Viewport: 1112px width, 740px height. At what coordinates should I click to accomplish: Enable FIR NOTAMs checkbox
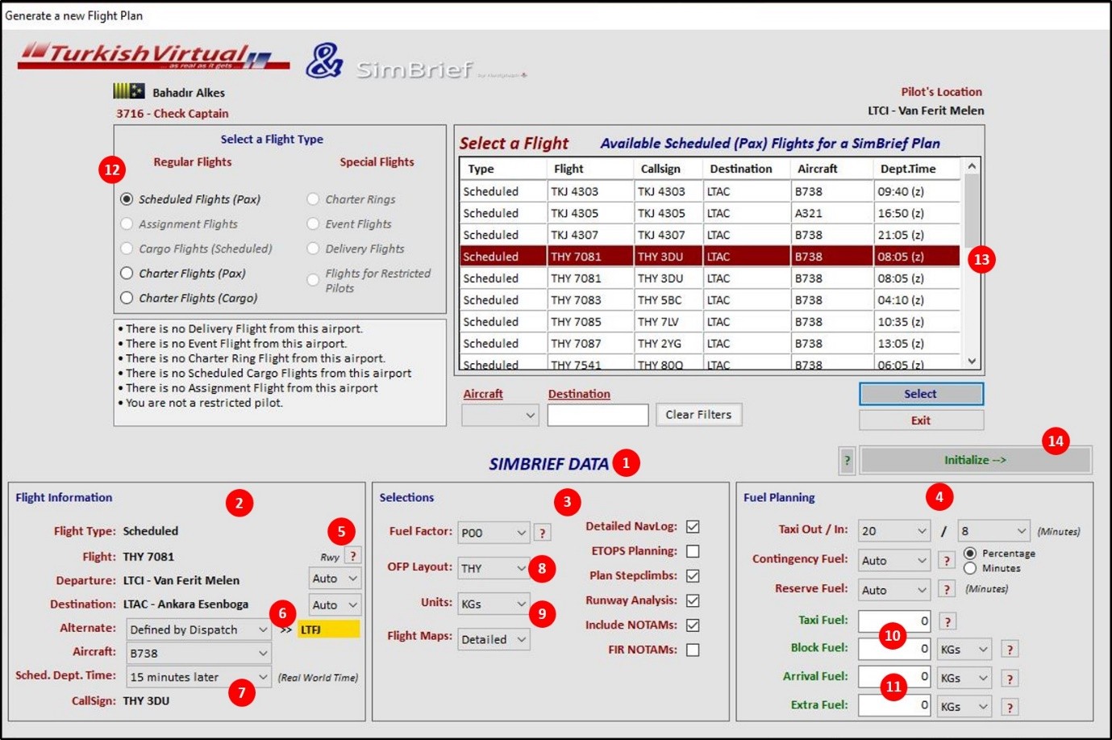pyautogui.click(x=693, y=650)
